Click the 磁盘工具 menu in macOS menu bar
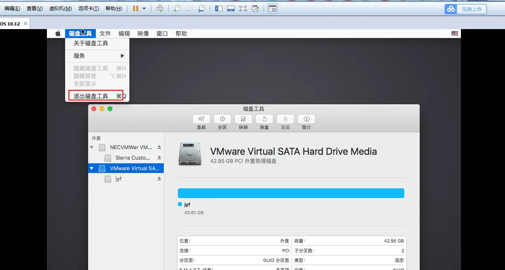Image resolution: width=505 pixels, height=270 pixels. tap(80, 34)
